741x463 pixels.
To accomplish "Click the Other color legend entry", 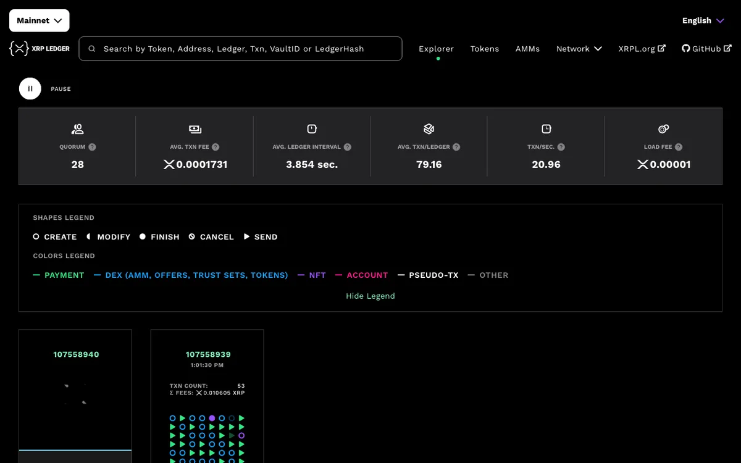I will tap(488, 275).
